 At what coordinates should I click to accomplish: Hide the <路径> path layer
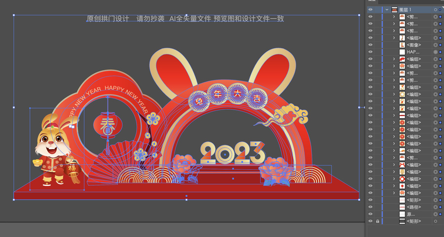click(x=370, y=207)
